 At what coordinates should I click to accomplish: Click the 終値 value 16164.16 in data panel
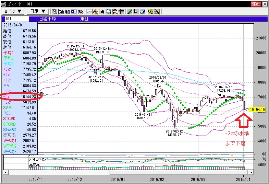tap(29, 47)
